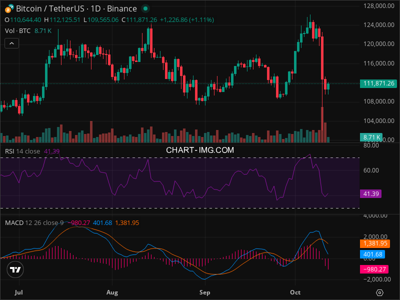Click the Sep label on time axis

(x=204, y=291)
